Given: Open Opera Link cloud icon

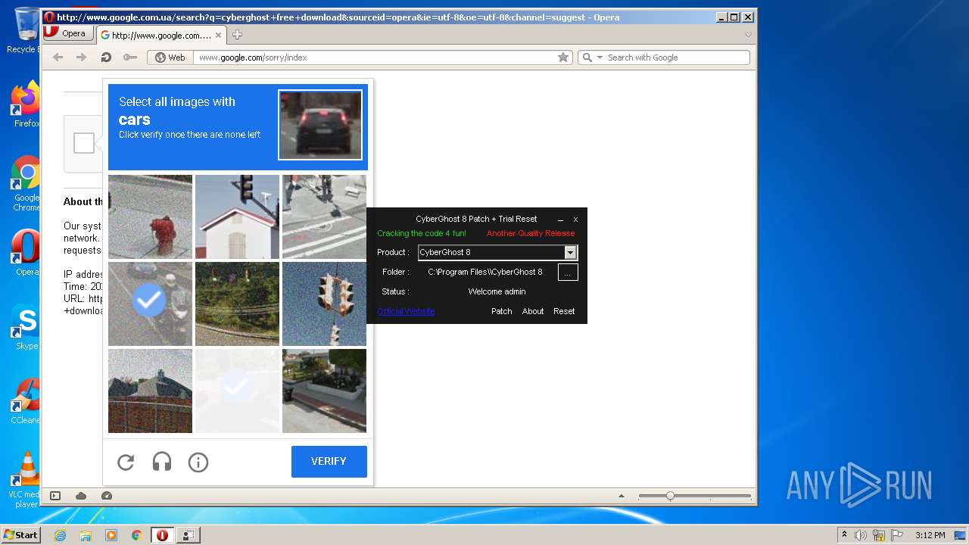Looking at the screenshot, I should [81, 496].
